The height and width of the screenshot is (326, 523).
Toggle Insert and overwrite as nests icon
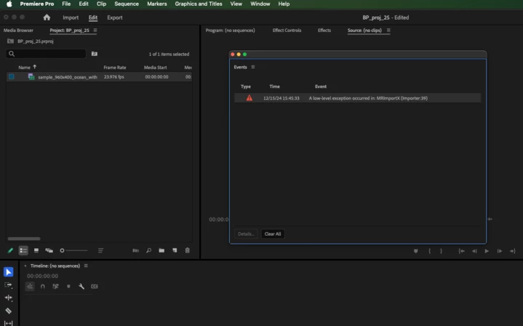(30, 286)
